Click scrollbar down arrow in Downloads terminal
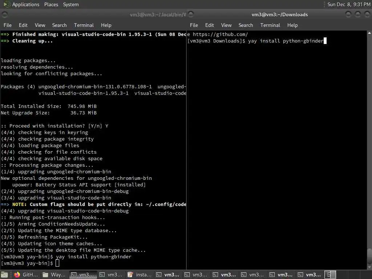This screenshot has height=279, width=372. pos(369,267)
